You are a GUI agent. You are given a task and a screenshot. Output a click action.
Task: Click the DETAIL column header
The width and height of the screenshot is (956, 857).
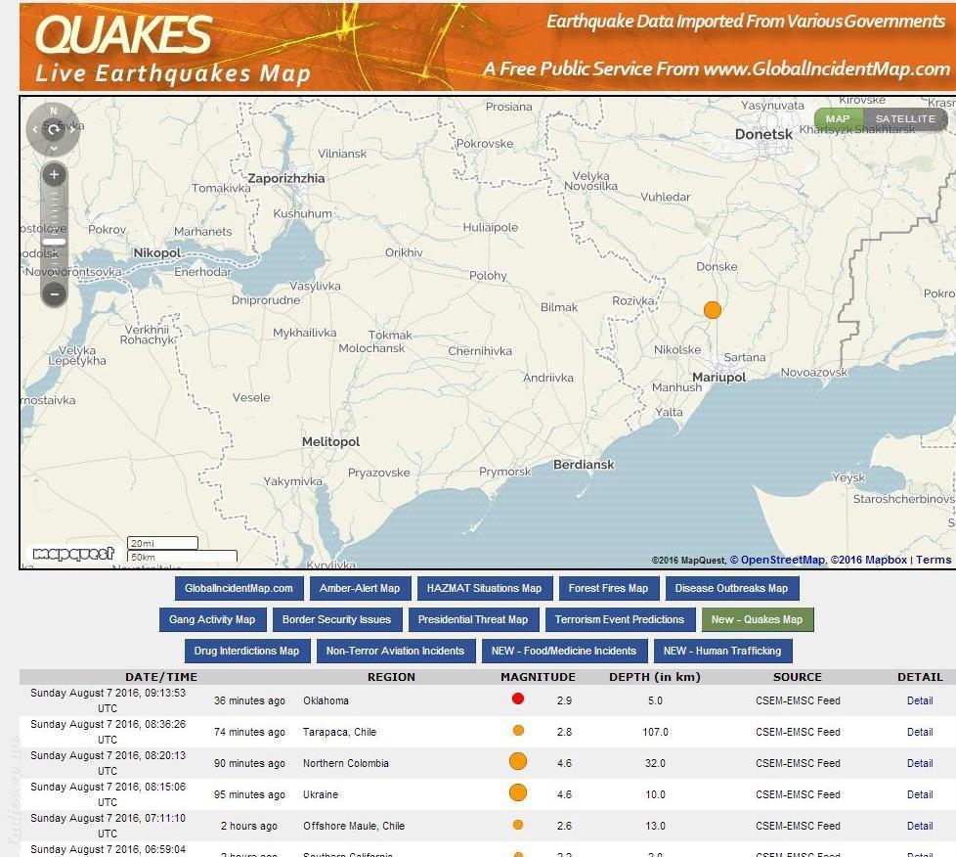[920, 677]
